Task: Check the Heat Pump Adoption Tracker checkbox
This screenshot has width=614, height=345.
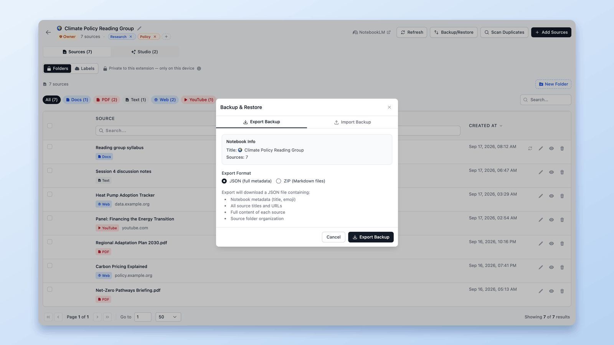Action: tap(50, 194)
